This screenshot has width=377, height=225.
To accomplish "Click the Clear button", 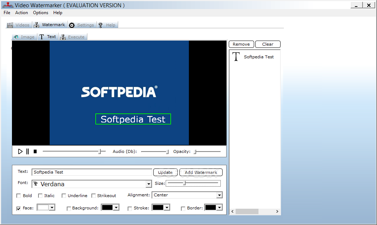I will [268, 44].
